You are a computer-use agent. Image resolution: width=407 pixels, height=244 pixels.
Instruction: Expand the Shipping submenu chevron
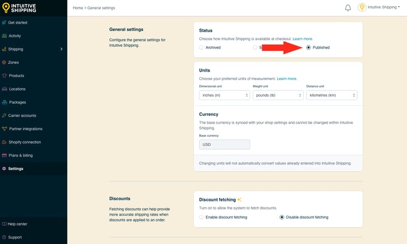[61, 49]
